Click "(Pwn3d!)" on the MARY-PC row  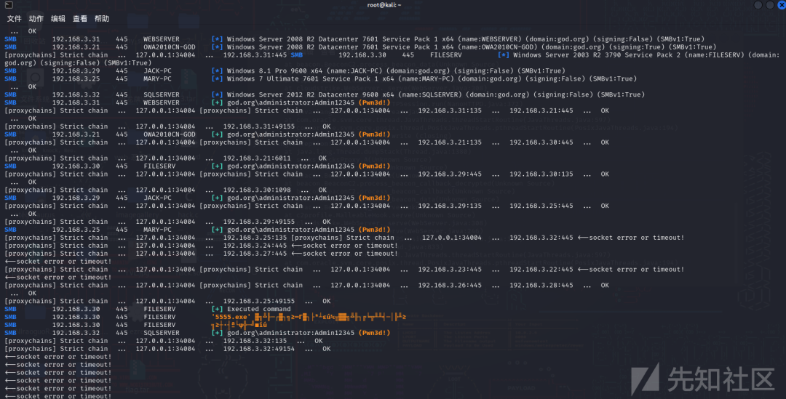tap(375, 230)
